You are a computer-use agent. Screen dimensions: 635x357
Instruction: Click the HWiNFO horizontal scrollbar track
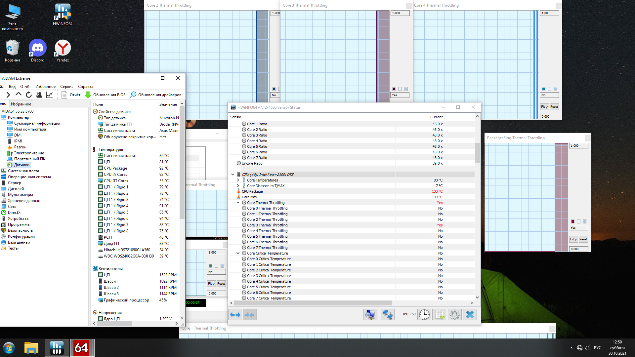point(430,303)
